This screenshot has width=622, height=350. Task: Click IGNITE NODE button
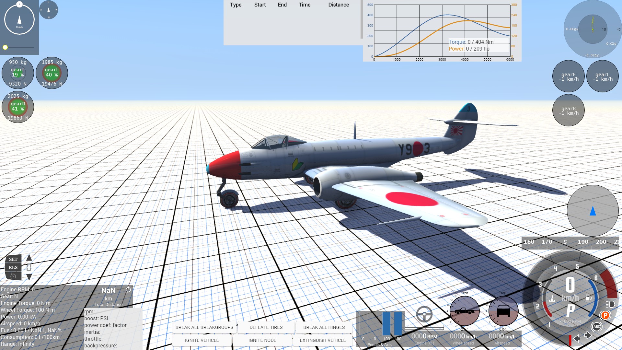tap(262, 340)
